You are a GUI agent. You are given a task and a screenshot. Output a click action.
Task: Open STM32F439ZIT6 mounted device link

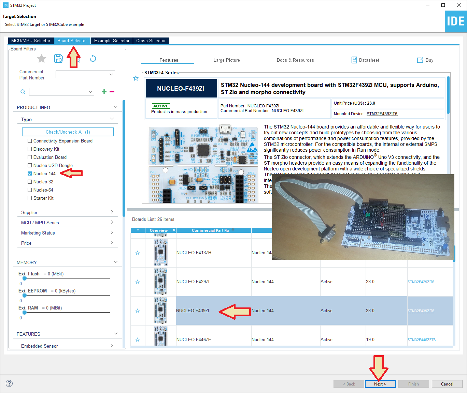point(382,114)
